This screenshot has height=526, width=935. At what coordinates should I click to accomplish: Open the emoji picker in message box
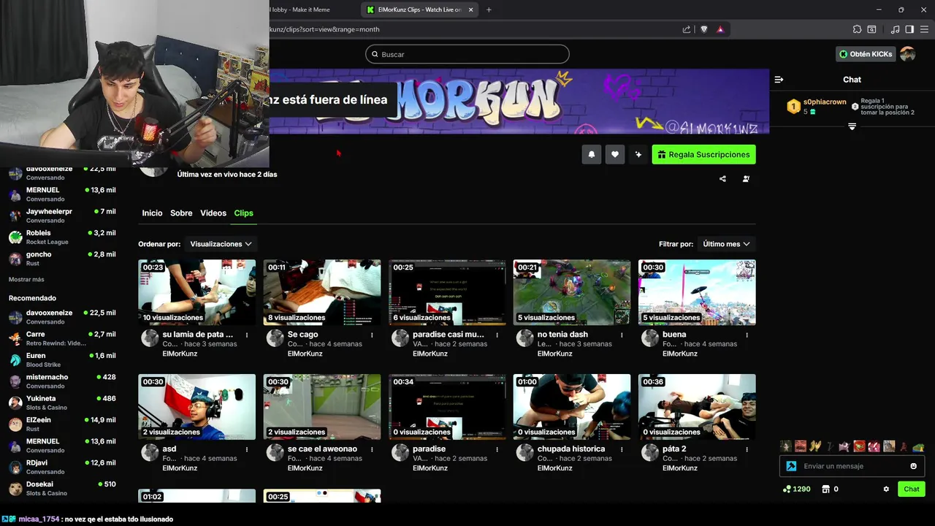(913, 466)
